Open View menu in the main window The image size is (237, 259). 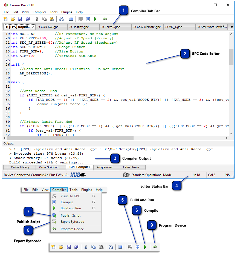[25, 12]
